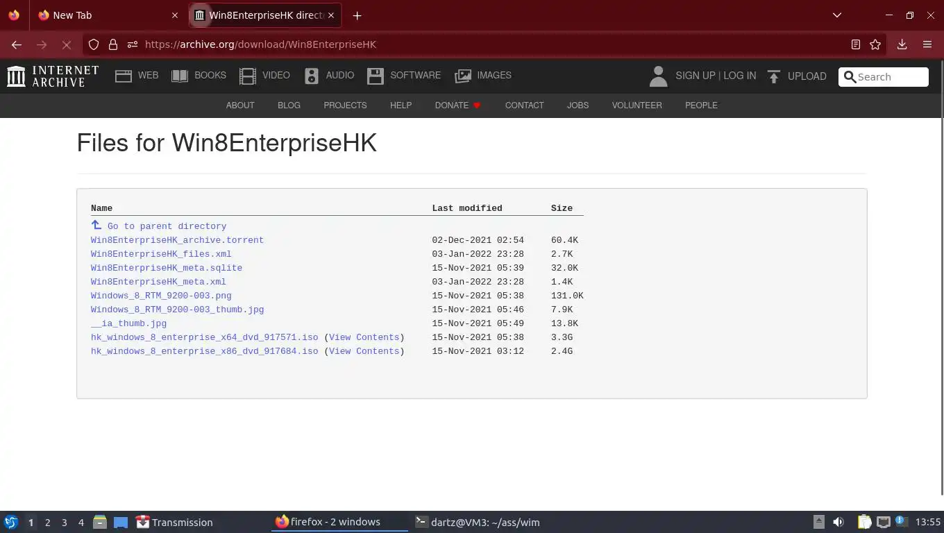The width and height of the screenshot is (944, 533).
Task: Download Win8EnterpriseHK_archive.torrent
Action: 177,240
